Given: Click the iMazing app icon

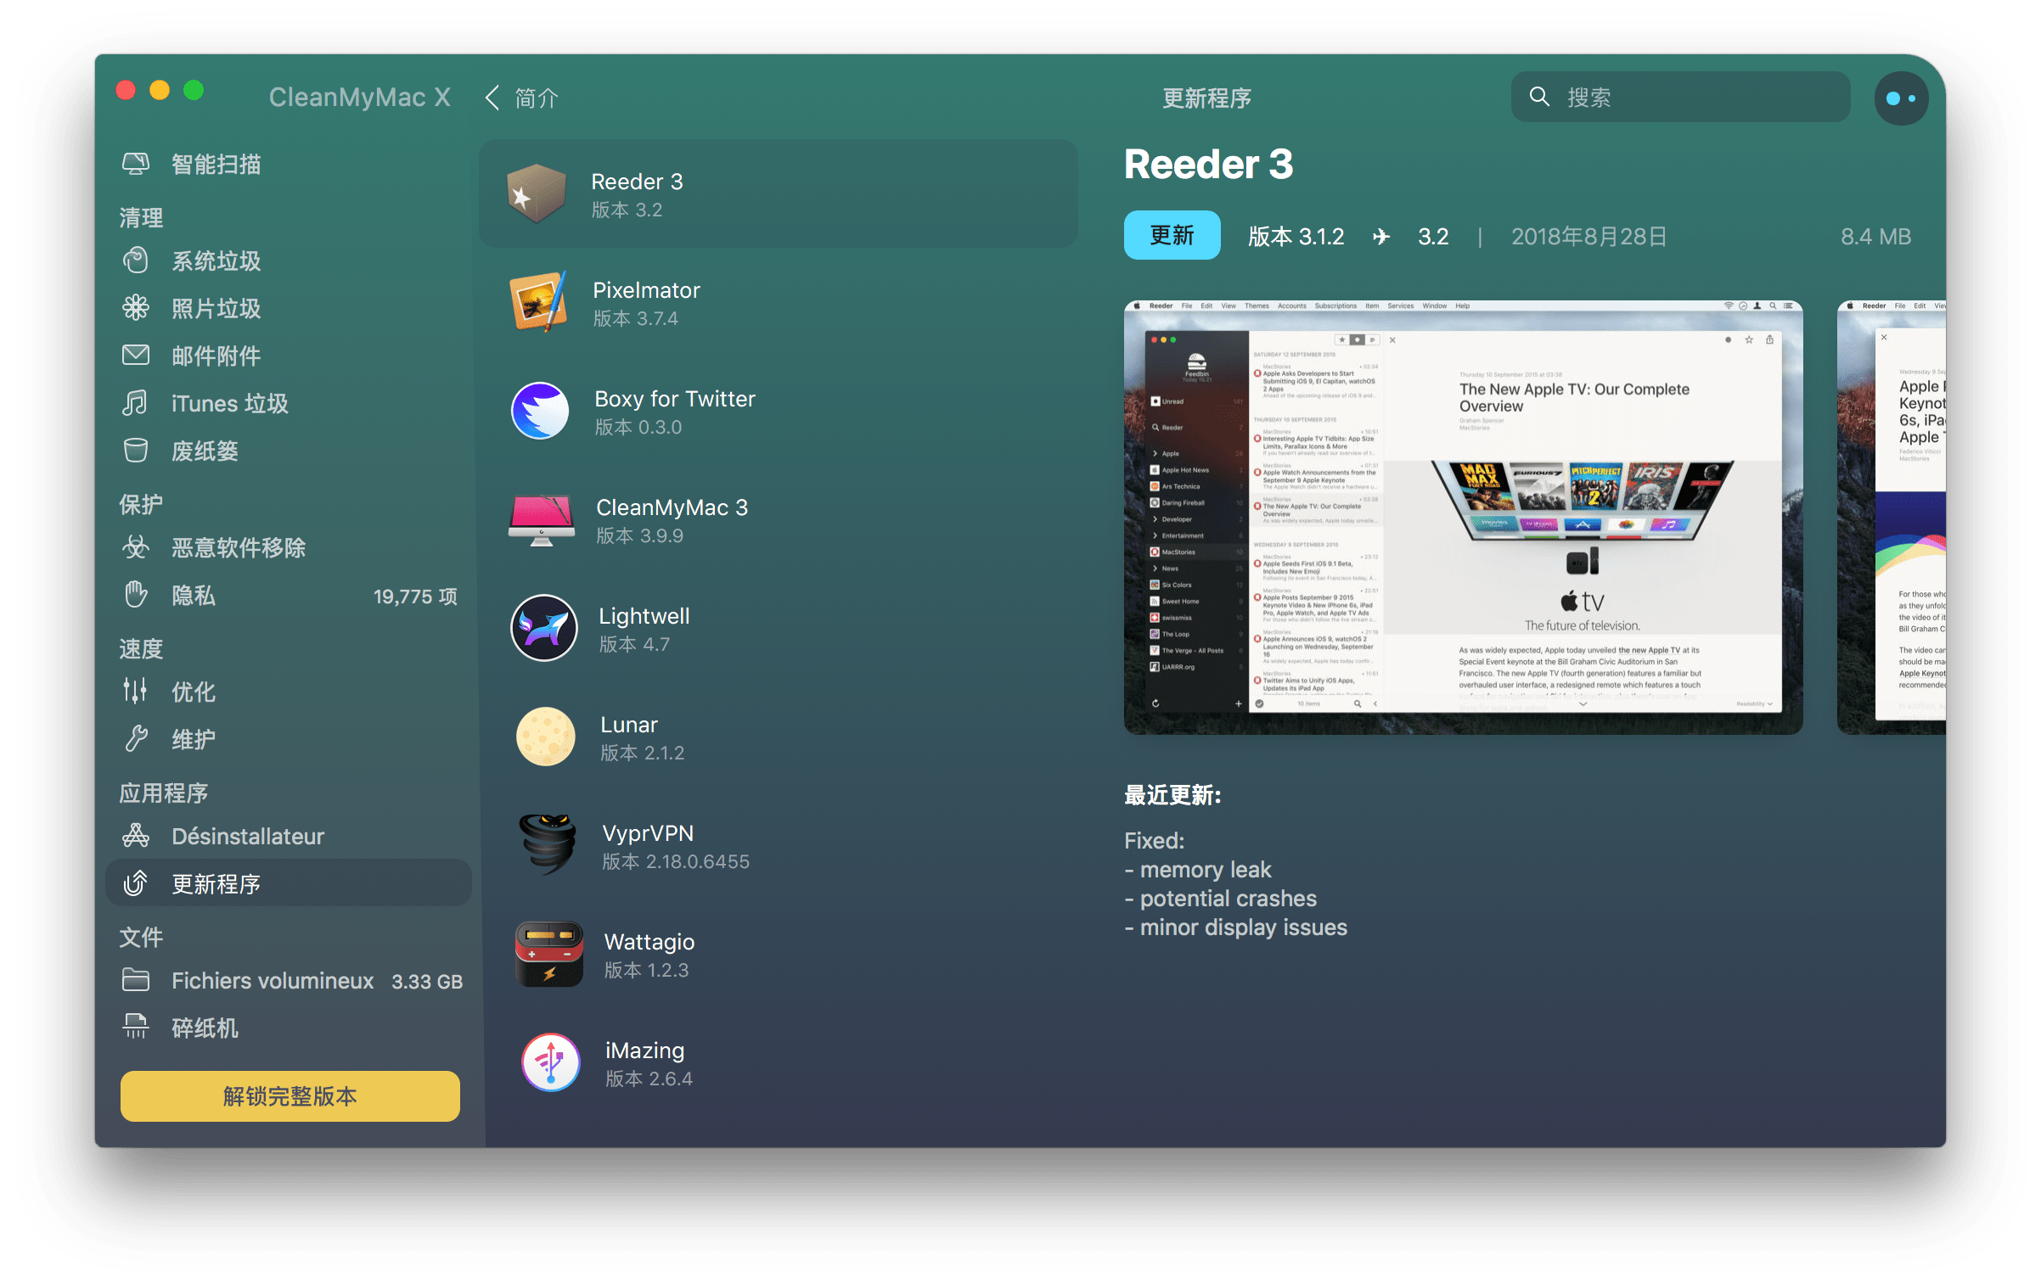Looking at the screenshot, I should 551,1063.
